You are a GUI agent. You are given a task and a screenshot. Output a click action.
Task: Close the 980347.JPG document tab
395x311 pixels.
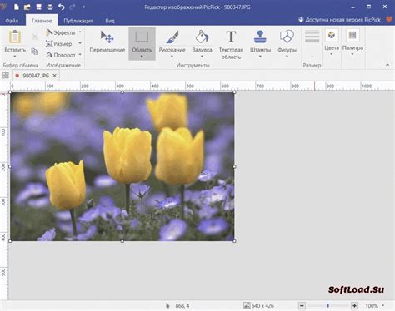click(x=55, y=76)
